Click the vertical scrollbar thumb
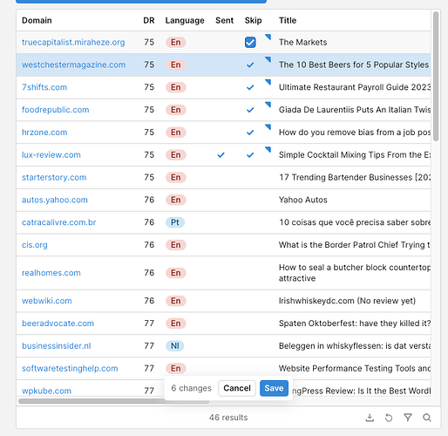 tap(436, 76)
